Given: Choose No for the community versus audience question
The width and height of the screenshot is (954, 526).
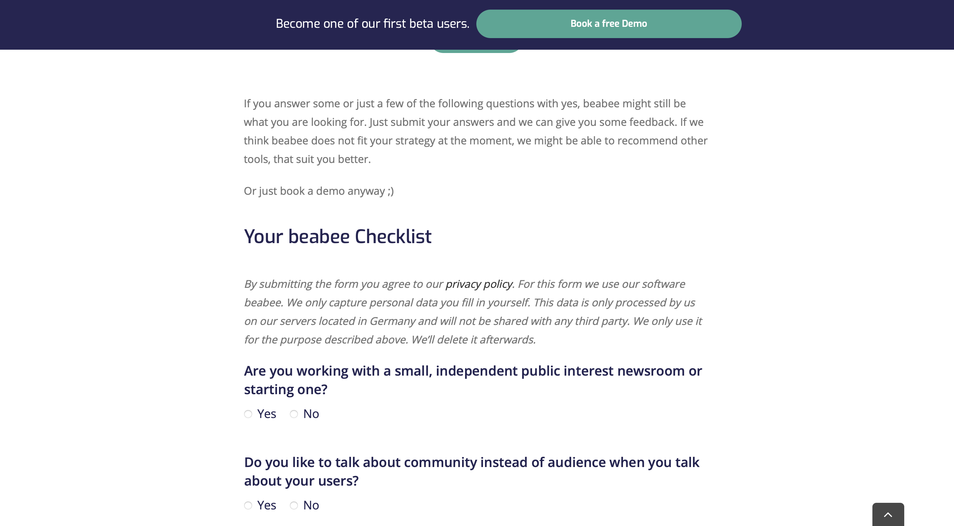Looking at the screenshot, I should (294, 505).
